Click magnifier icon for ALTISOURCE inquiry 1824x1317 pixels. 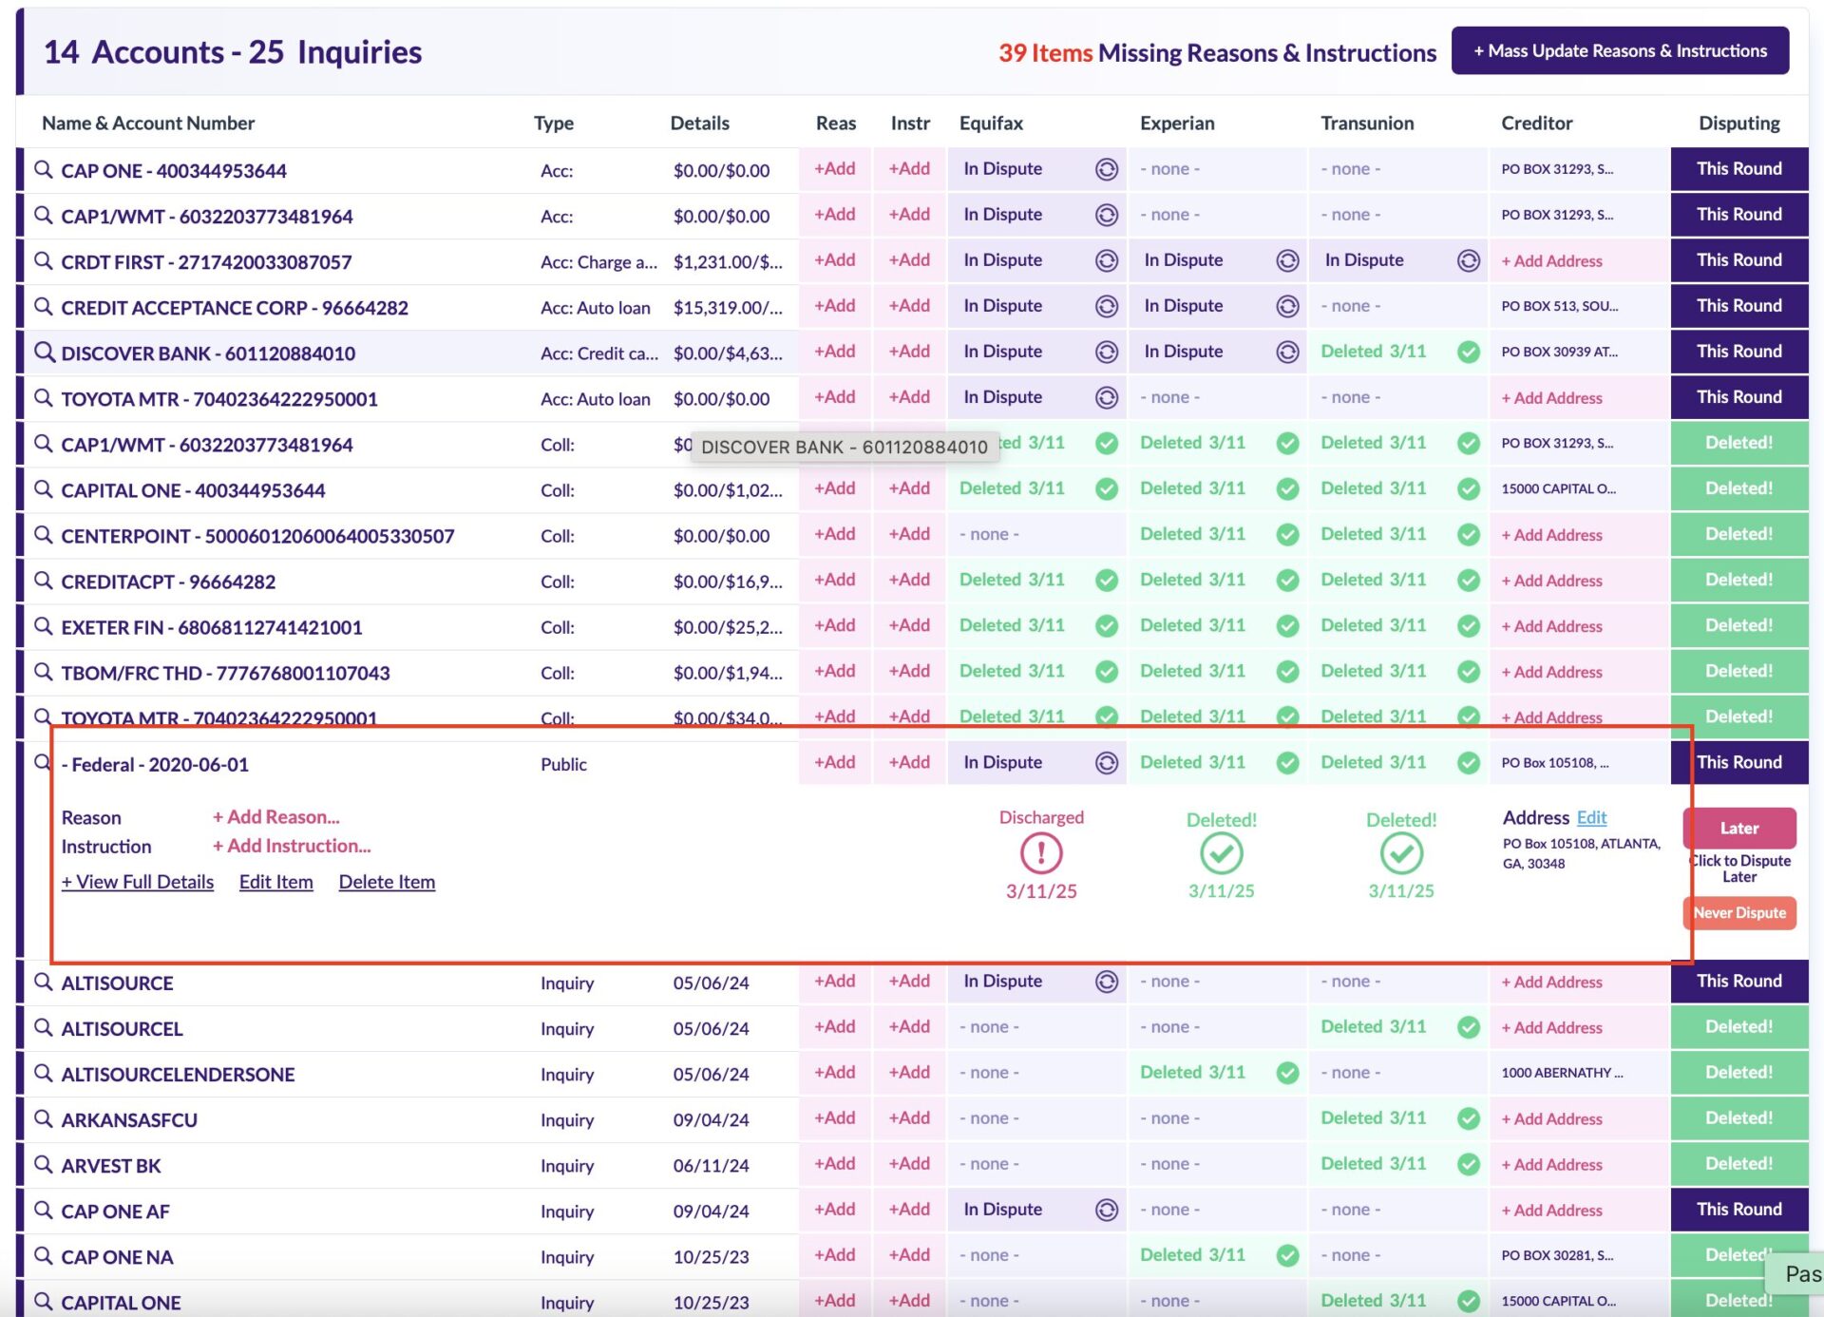tap(43, 982)
